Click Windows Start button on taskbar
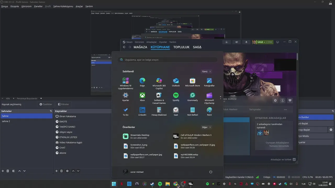 pyautogui.click(x=114, y=184)
